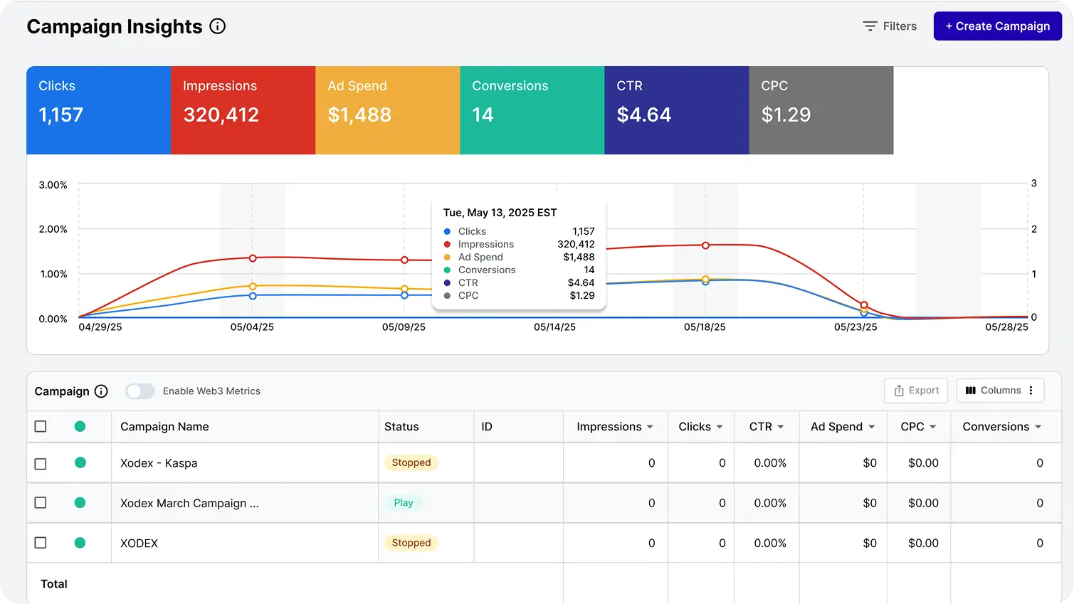Click green status dot for XODEX row
The height and width of the screenshot is (604, 1074).
(x=80, y=543)
